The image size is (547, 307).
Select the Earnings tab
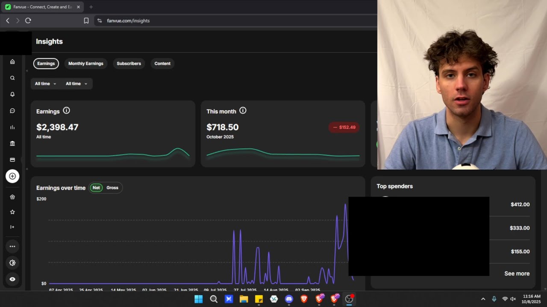46,64
